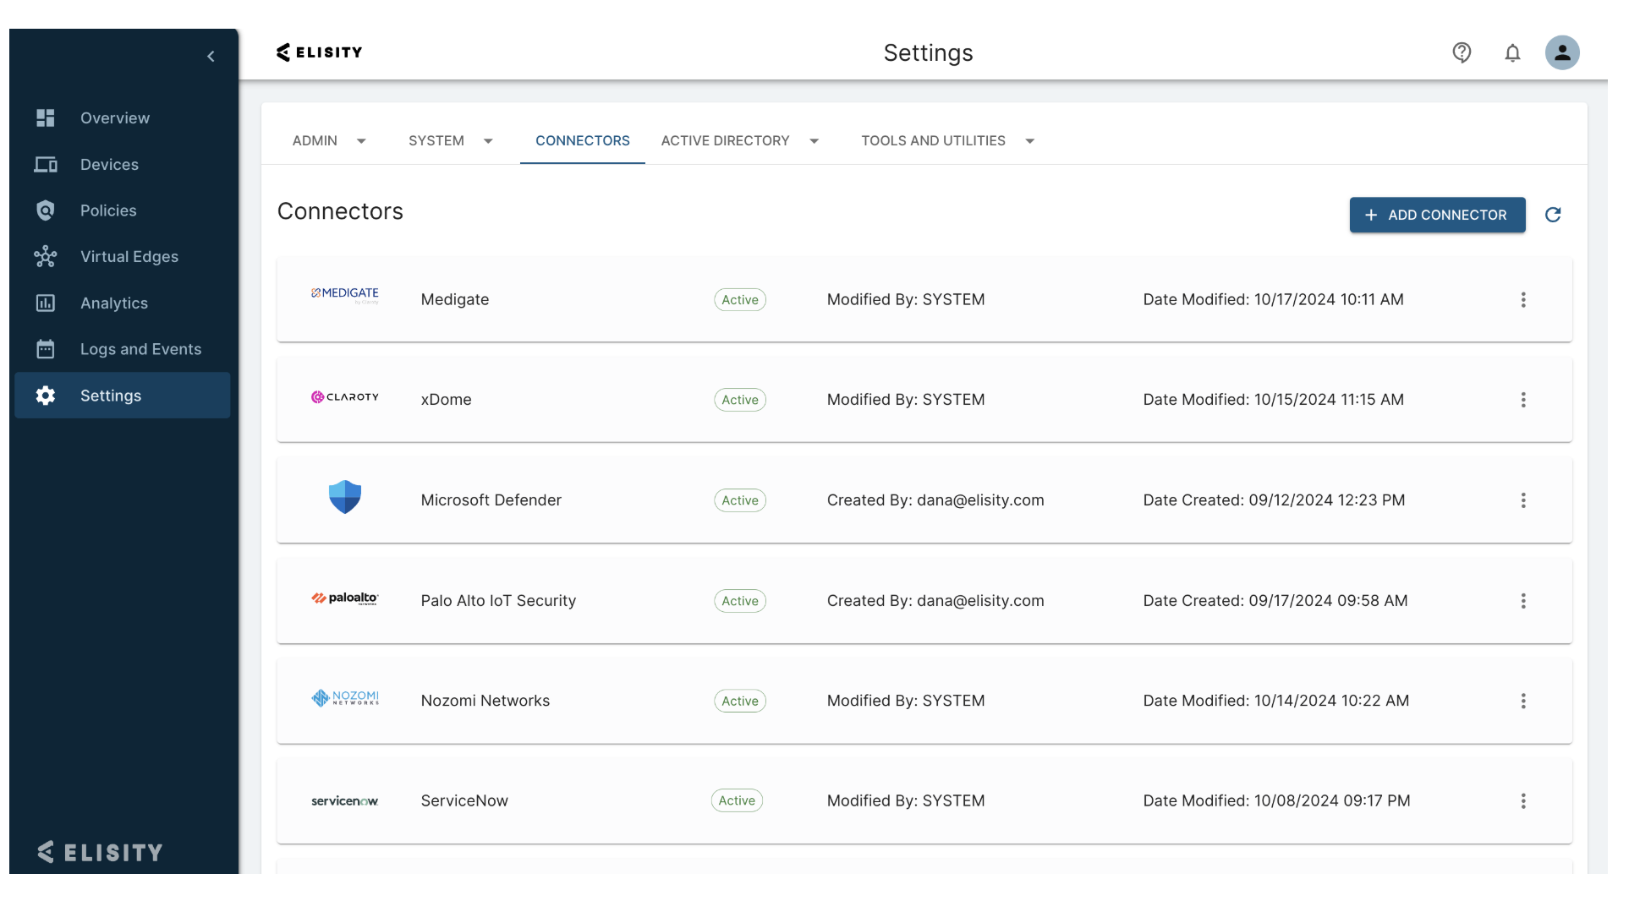The width and height of the screenshot is (1629, 901).
Task: Click Active badge on Nozomi Networks row
Action: point(740,701)
